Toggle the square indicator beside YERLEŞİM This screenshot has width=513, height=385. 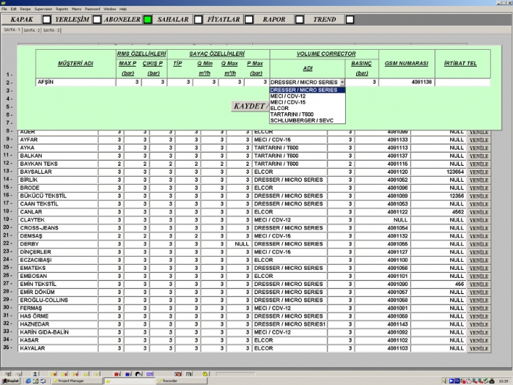97,20
